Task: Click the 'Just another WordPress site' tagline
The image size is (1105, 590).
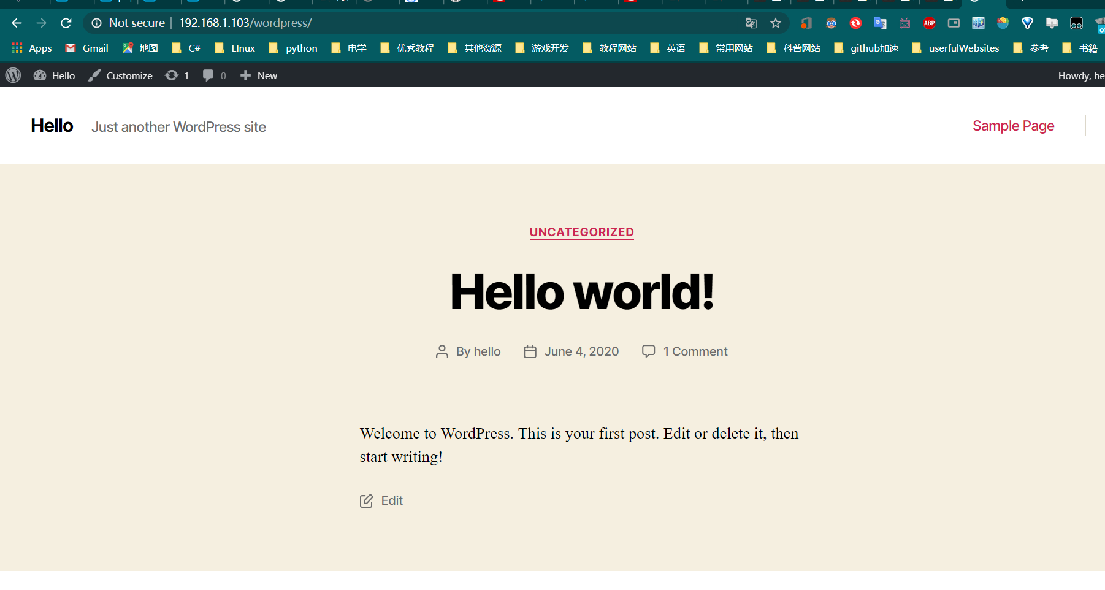Action: pos(178,127)
